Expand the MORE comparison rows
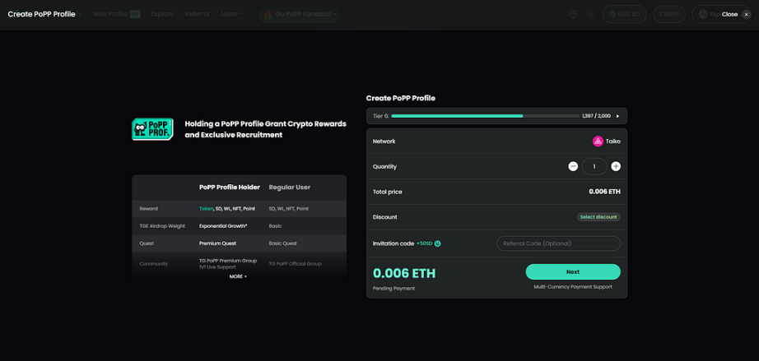The width and height of the screenshot is (759, 361). coord(238,276)
